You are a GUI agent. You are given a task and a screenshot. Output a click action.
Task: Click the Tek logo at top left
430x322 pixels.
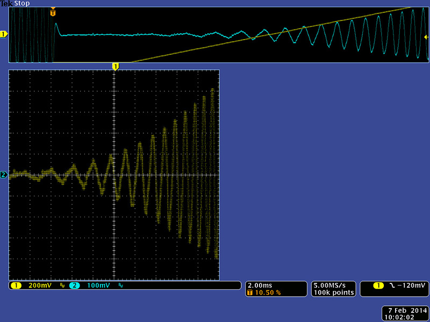[6, 3]
